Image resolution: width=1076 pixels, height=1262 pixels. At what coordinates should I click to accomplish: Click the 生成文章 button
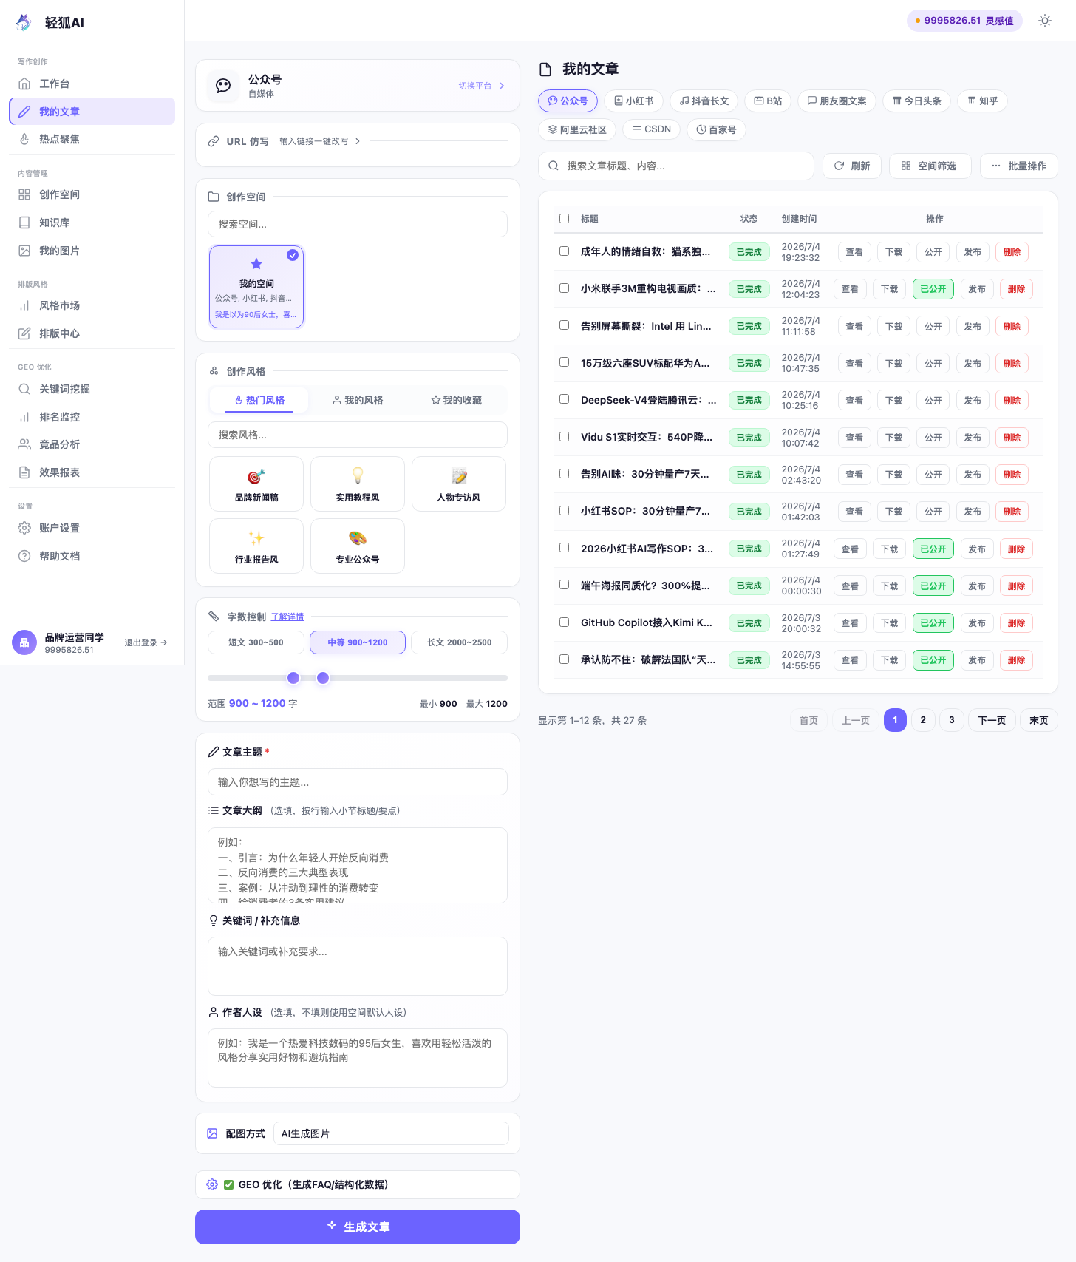[358, 1227]
